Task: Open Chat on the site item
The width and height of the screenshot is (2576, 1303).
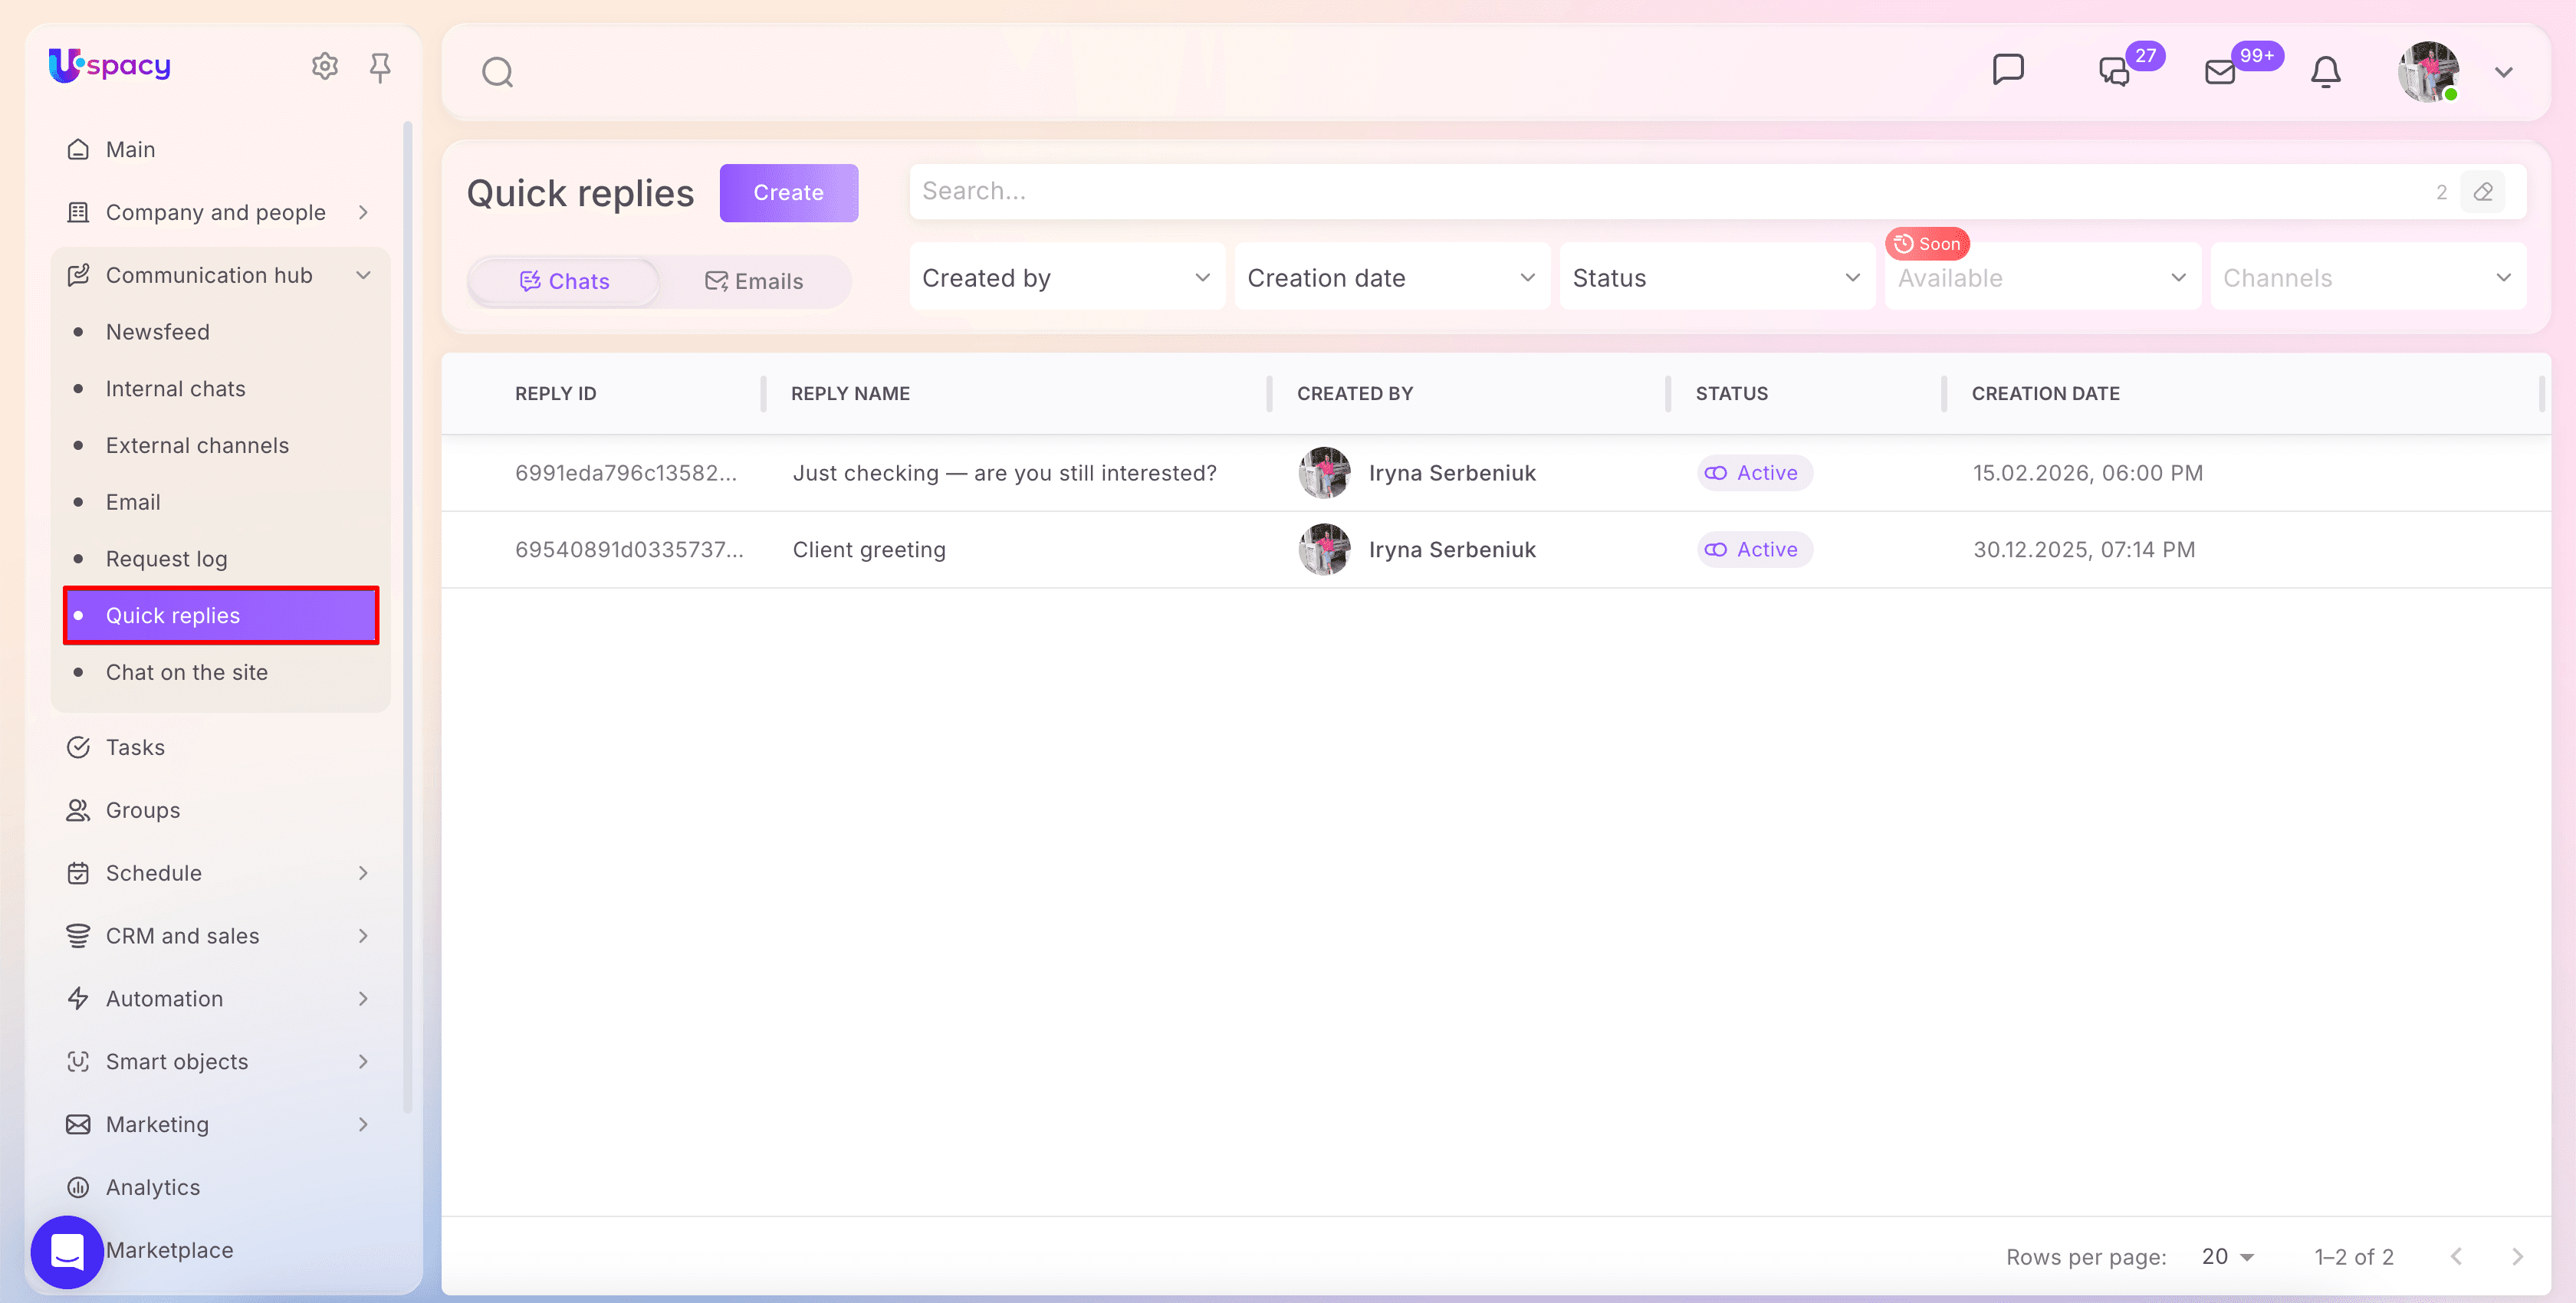Action: (x=220, y=672)
